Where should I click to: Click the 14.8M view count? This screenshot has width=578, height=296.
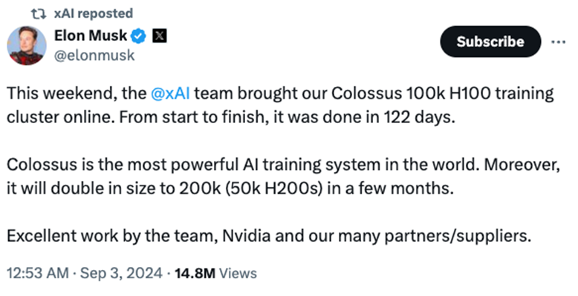pyautogui.click(x=195, y=274)
